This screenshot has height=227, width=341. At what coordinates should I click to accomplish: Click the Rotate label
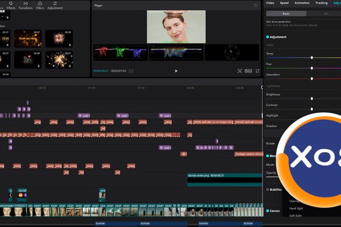[271, 144]
